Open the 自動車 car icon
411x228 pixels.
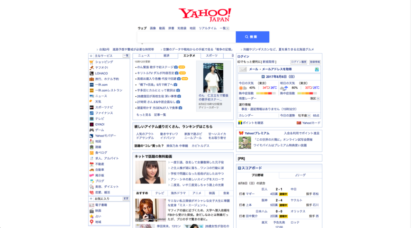pos(91,170)
